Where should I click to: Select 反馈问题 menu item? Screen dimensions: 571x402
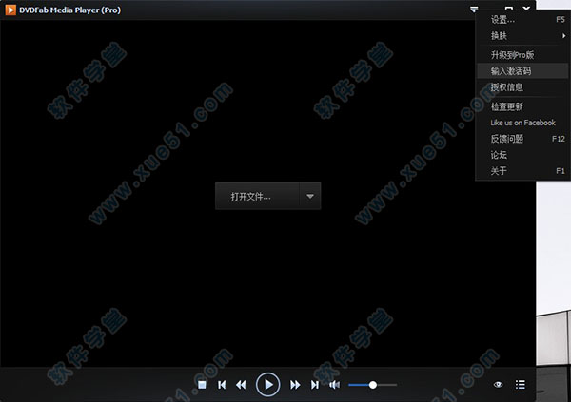point(506,139)
